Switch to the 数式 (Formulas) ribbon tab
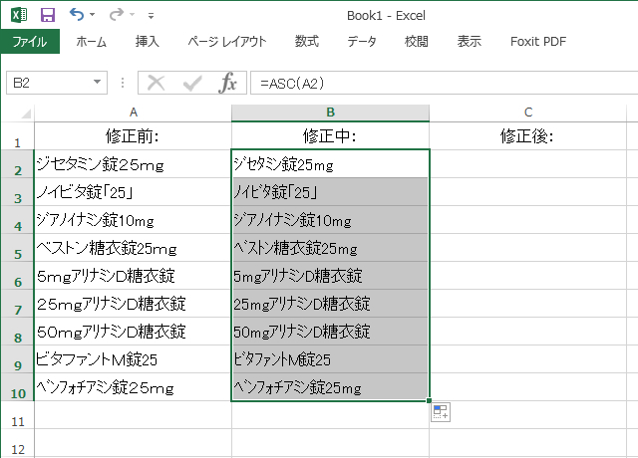 point(306,42)
